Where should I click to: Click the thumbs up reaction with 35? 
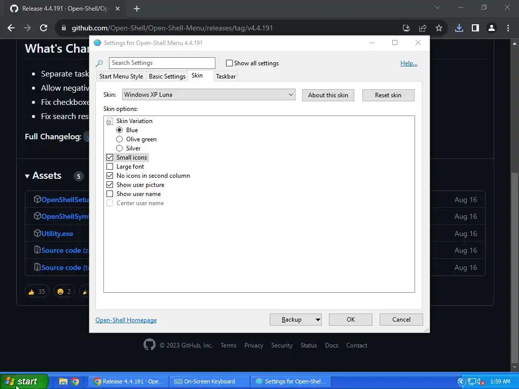(x=37, y=291)
